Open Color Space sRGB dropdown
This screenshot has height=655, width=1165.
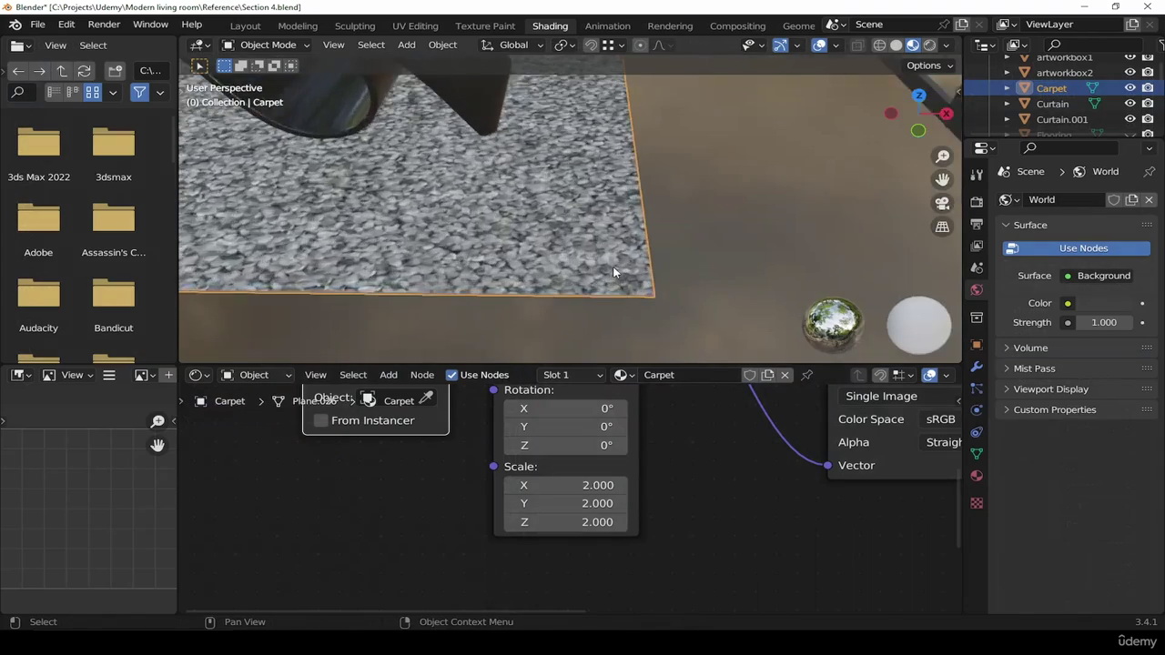pos(940,419)
